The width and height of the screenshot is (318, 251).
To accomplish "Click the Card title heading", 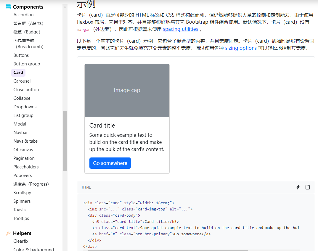I will (x=102, y=125).
